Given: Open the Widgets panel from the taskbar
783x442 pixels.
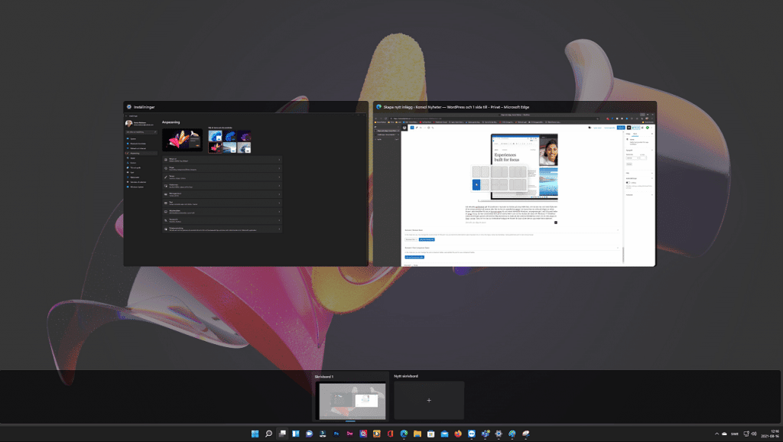Looking at the screenshot, I should [296, 434].
